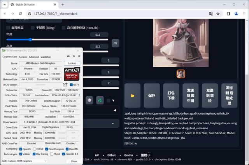This screenshot has width=249, height=165.
Task: Bookmark the page with the star icon
Action: (218, 14)
